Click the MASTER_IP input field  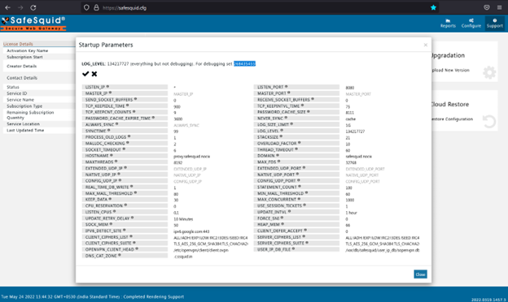[x=211, y=94]
